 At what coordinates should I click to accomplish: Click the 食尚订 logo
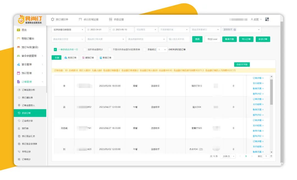(30, 20)
